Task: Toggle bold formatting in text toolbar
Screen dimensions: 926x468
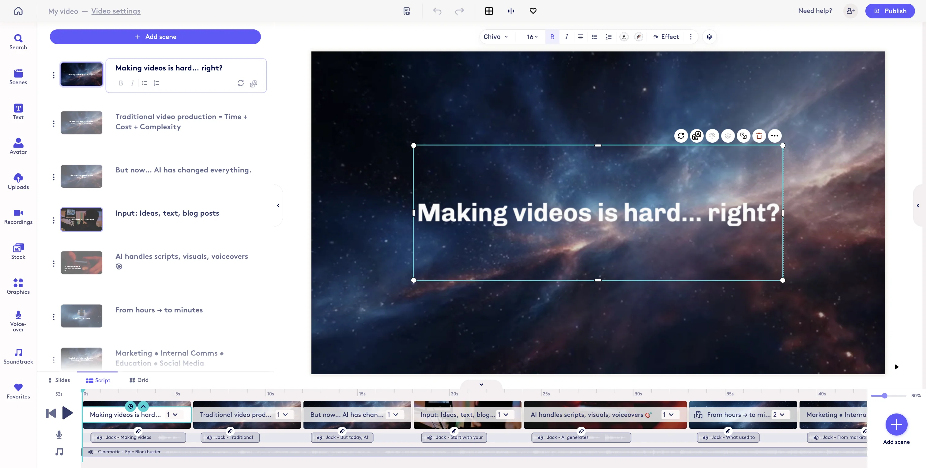Action: pos(552,37)
